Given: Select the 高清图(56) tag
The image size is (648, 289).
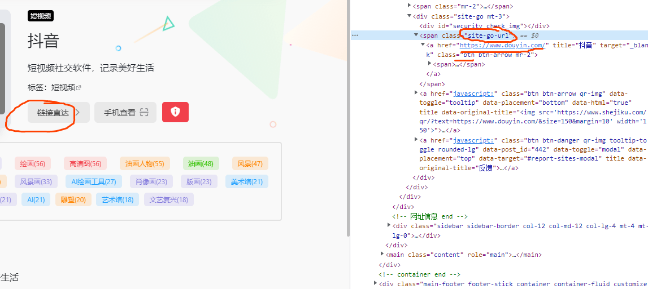Looking at the screenshot, I should (x=85, y=164).
